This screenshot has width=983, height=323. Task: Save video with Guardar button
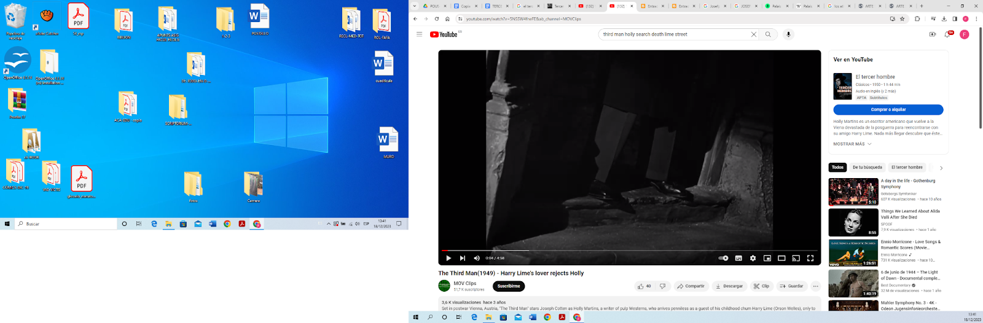pos(791,286)
